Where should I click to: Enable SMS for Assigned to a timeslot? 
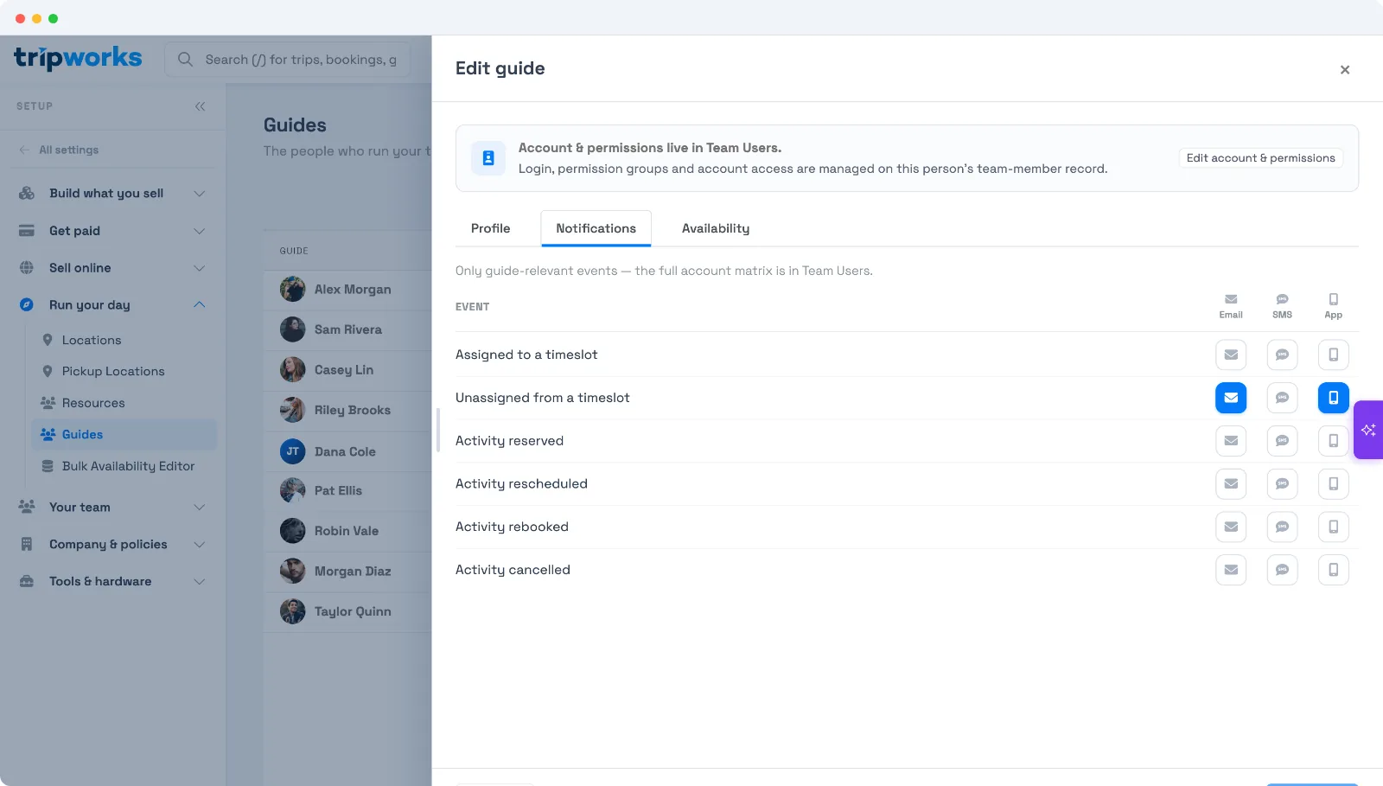(x=1282, y=355)
